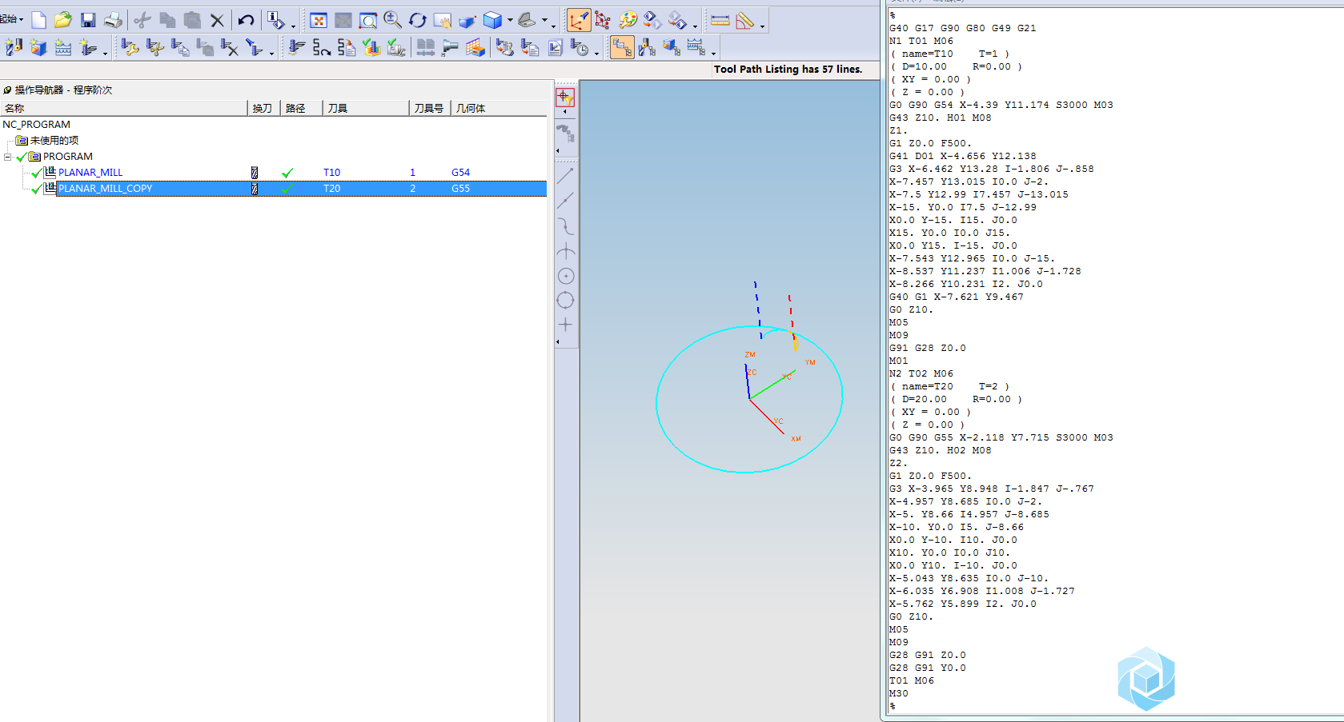Open the Edit Object Display palette icon
Image resolution: width=1344 pixels, height=722 pixels.
tap(628, 20)
